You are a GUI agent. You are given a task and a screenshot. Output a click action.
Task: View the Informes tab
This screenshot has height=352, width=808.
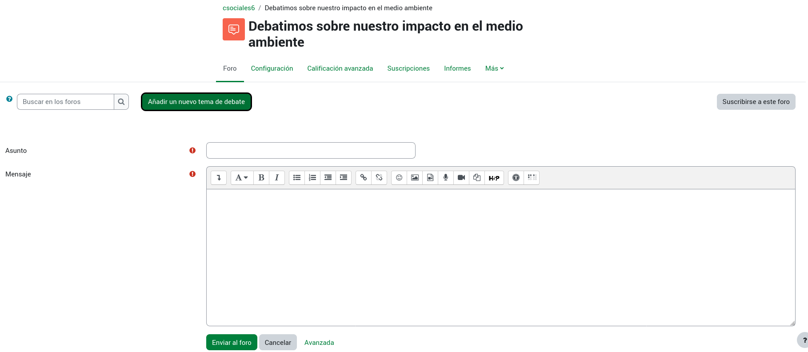457,68
